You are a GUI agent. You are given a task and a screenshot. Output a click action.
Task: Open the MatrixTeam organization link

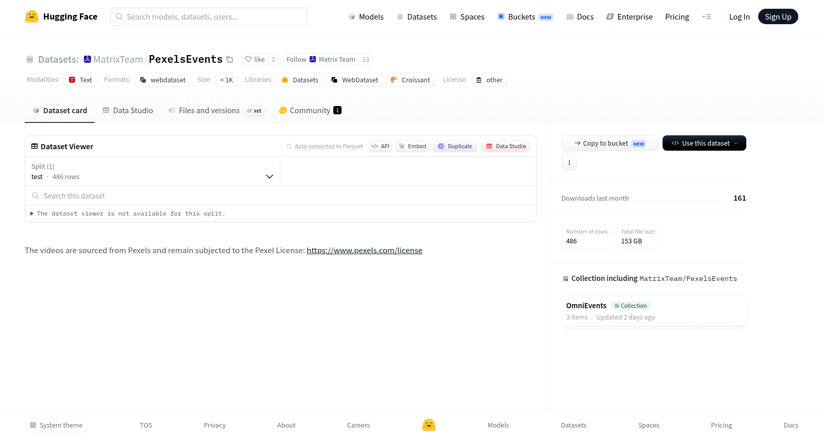(x=118, y=59)
